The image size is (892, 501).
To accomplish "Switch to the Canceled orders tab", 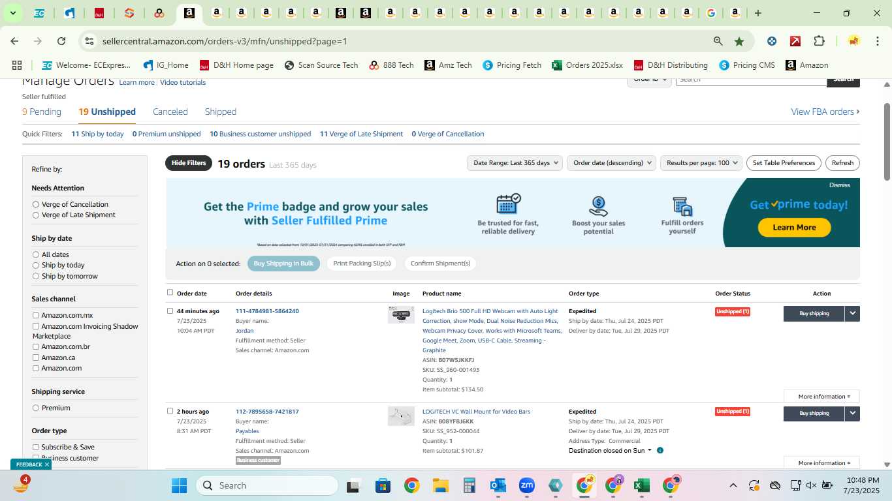I will tap(170, 112).
